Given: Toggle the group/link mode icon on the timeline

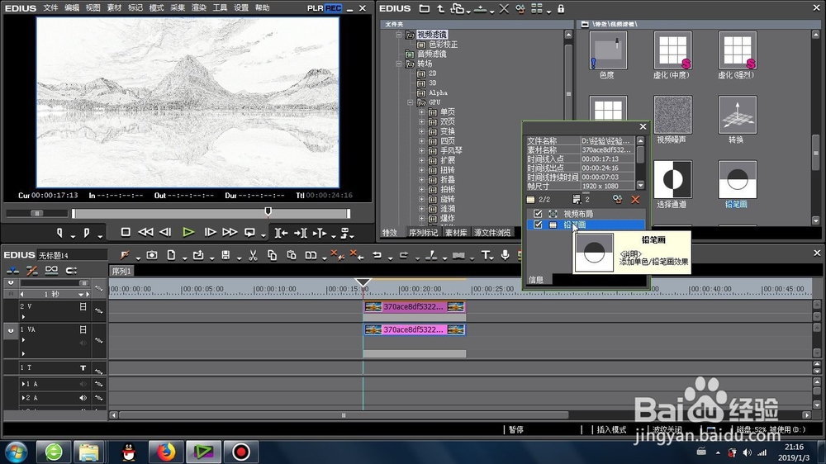Looking at the screenshot, I should tap(51, 271).
